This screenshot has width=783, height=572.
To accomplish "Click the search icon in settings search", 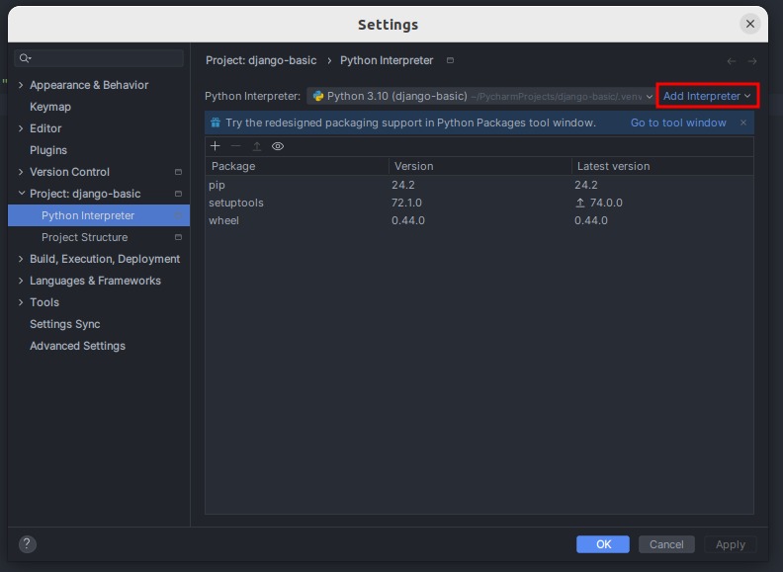I will (25, 58).
